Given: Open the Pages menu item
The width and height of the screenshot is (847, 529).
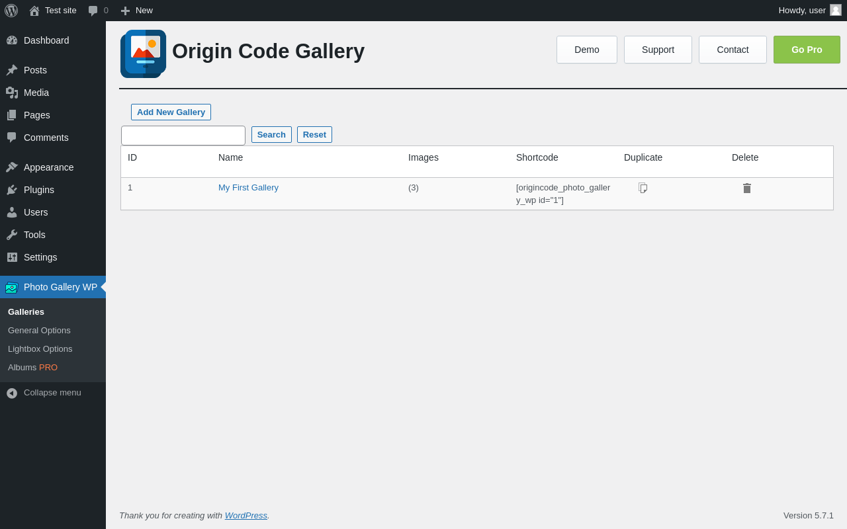Looking at the screenshot, I should (53, 115).
